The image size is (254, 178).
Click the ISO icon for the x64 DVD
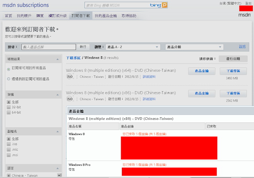[x=70, y=77]
